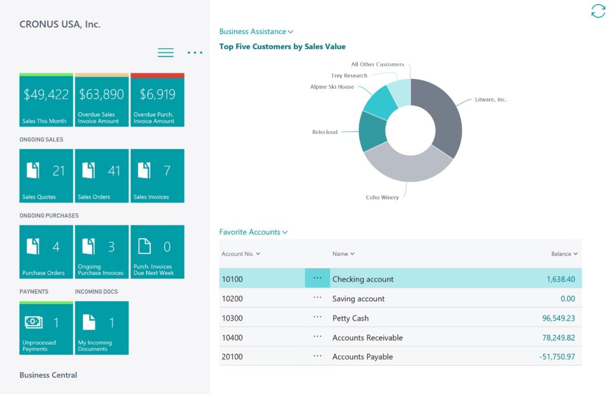Click the Checking account balance 1,638.40
Viewport: 611px width, 394px height.
click(561, 279)
